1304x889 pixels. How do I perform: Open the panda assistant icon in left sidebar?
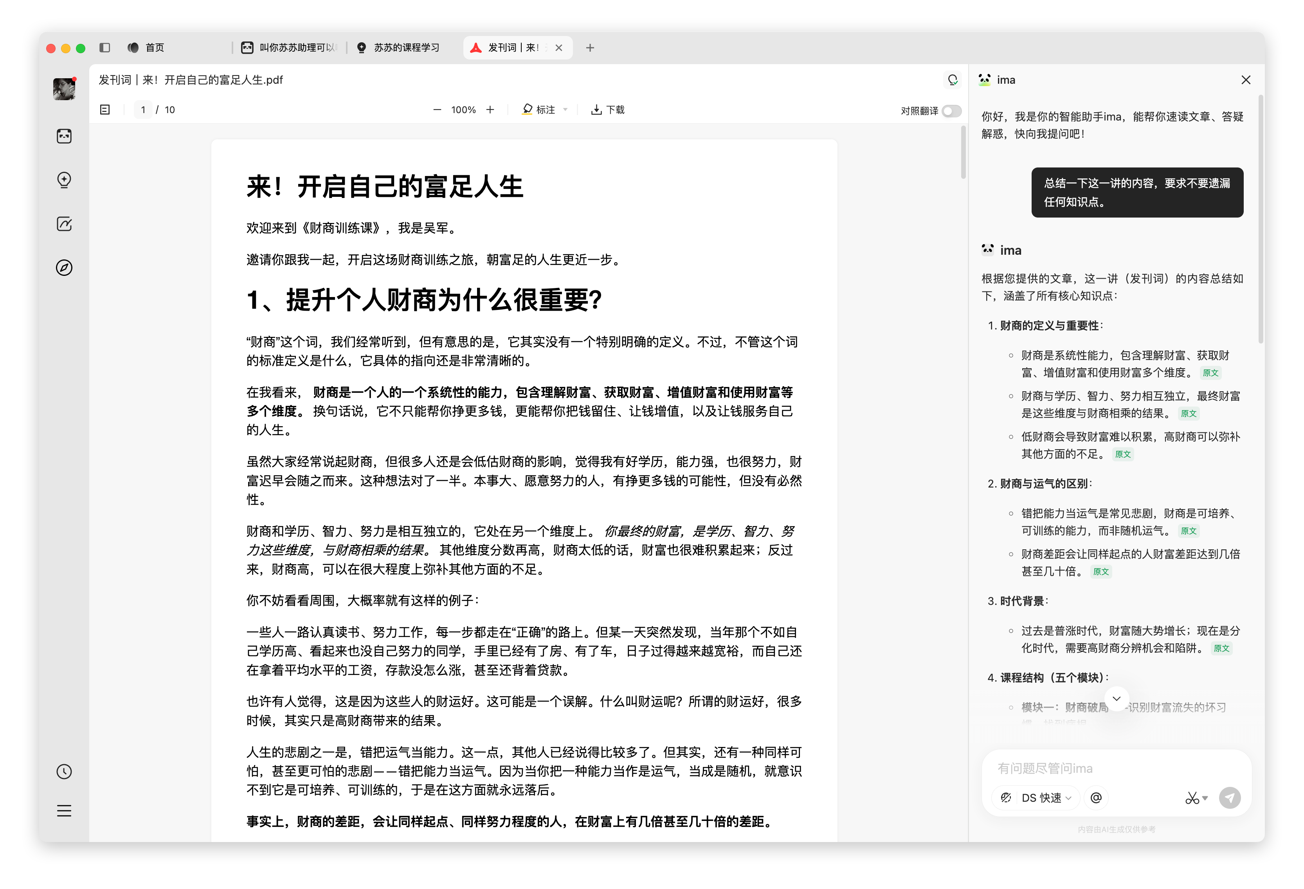[x=64, y=136]
